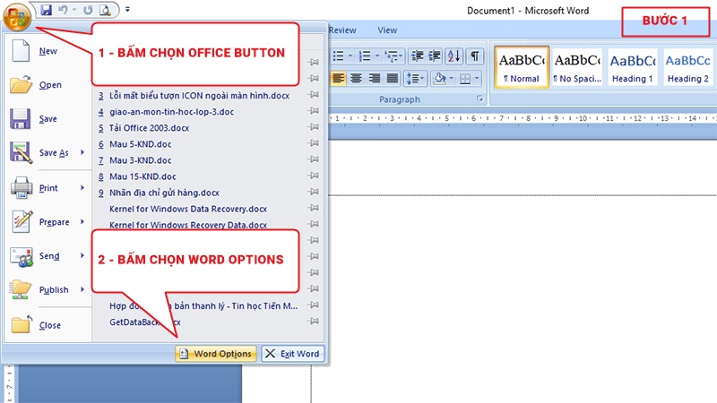Click the Word Options button

216,354
